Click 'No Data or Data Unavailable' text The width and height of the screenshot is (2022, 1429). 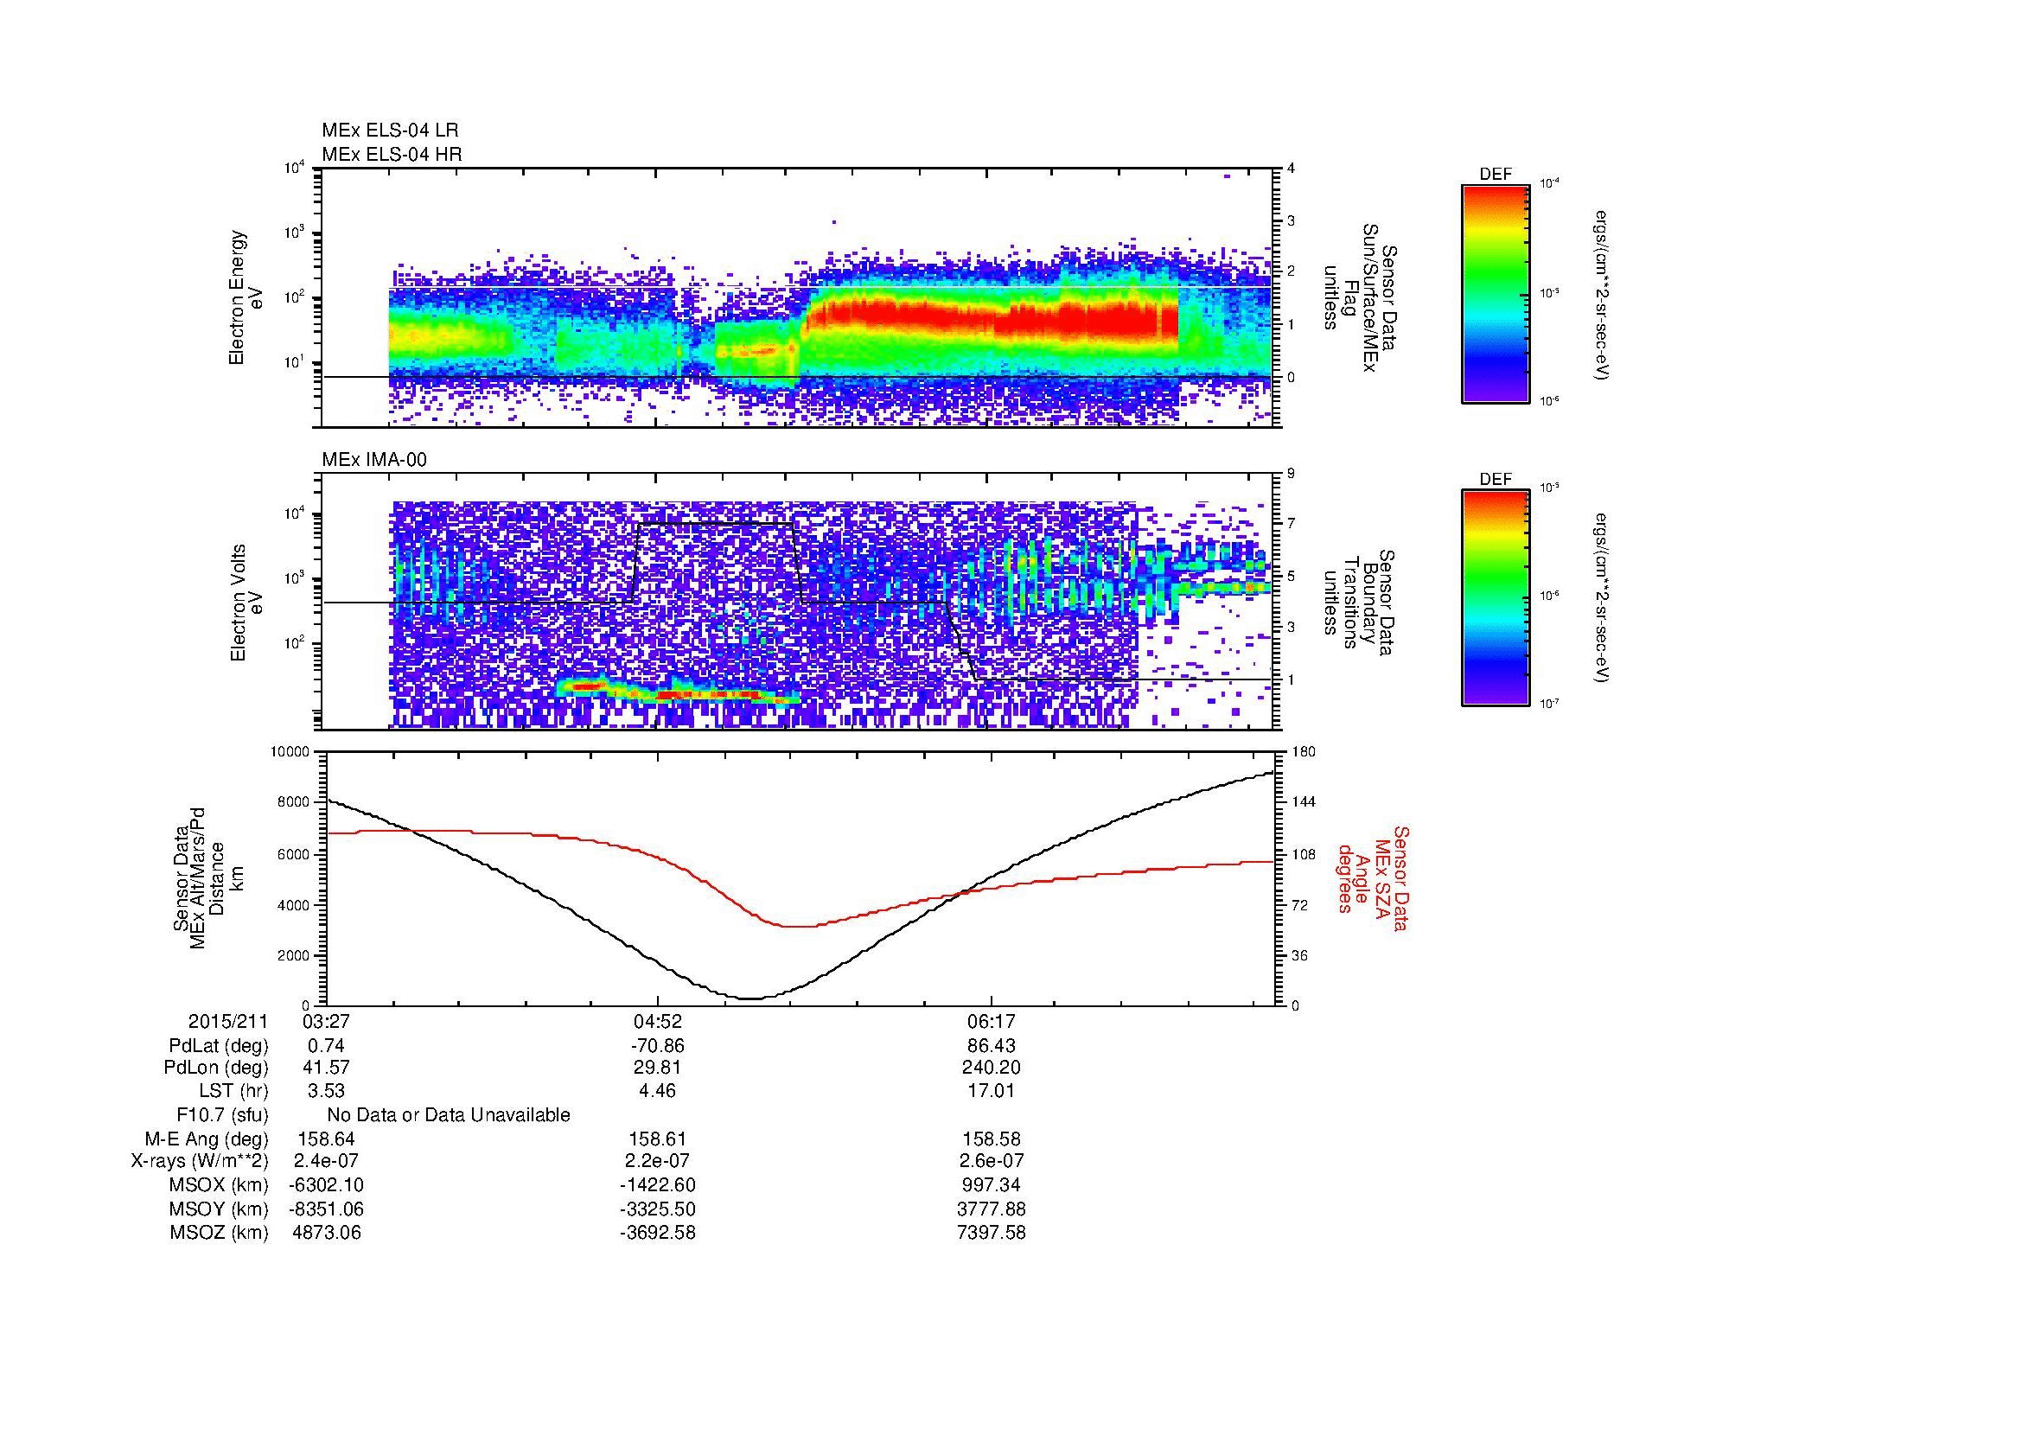click(449, 1115)
